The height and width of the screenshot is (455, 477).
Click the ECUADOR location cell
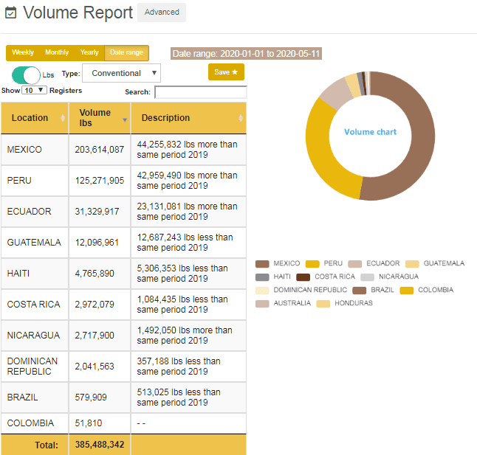(35, 212)
